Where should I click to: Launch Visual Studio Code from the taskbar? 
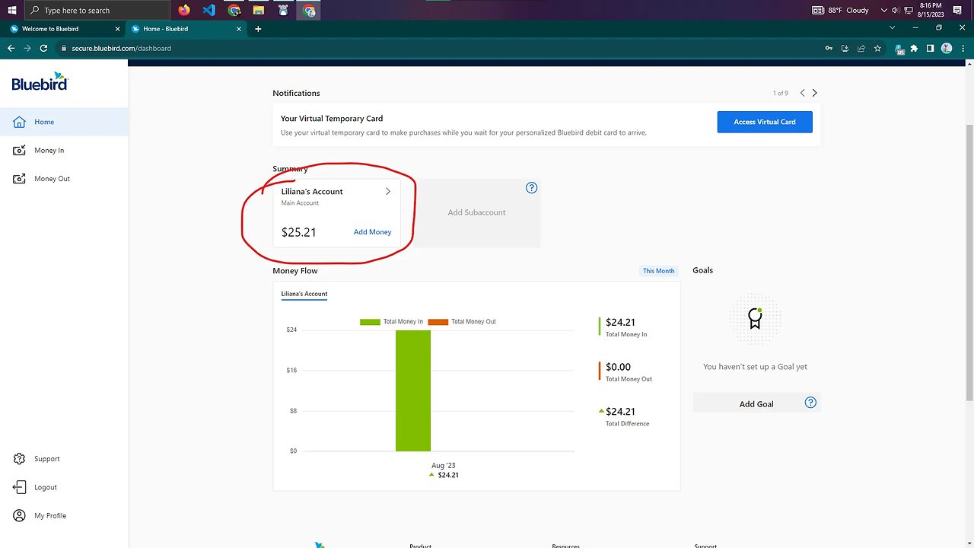point(208,10)
